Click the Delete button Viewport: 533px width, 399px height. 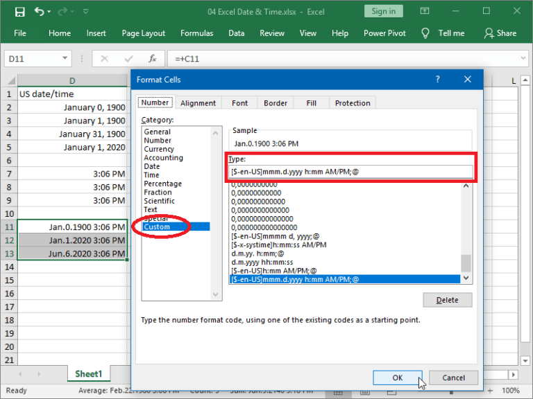pyautogui.click(x=448, y=300)
